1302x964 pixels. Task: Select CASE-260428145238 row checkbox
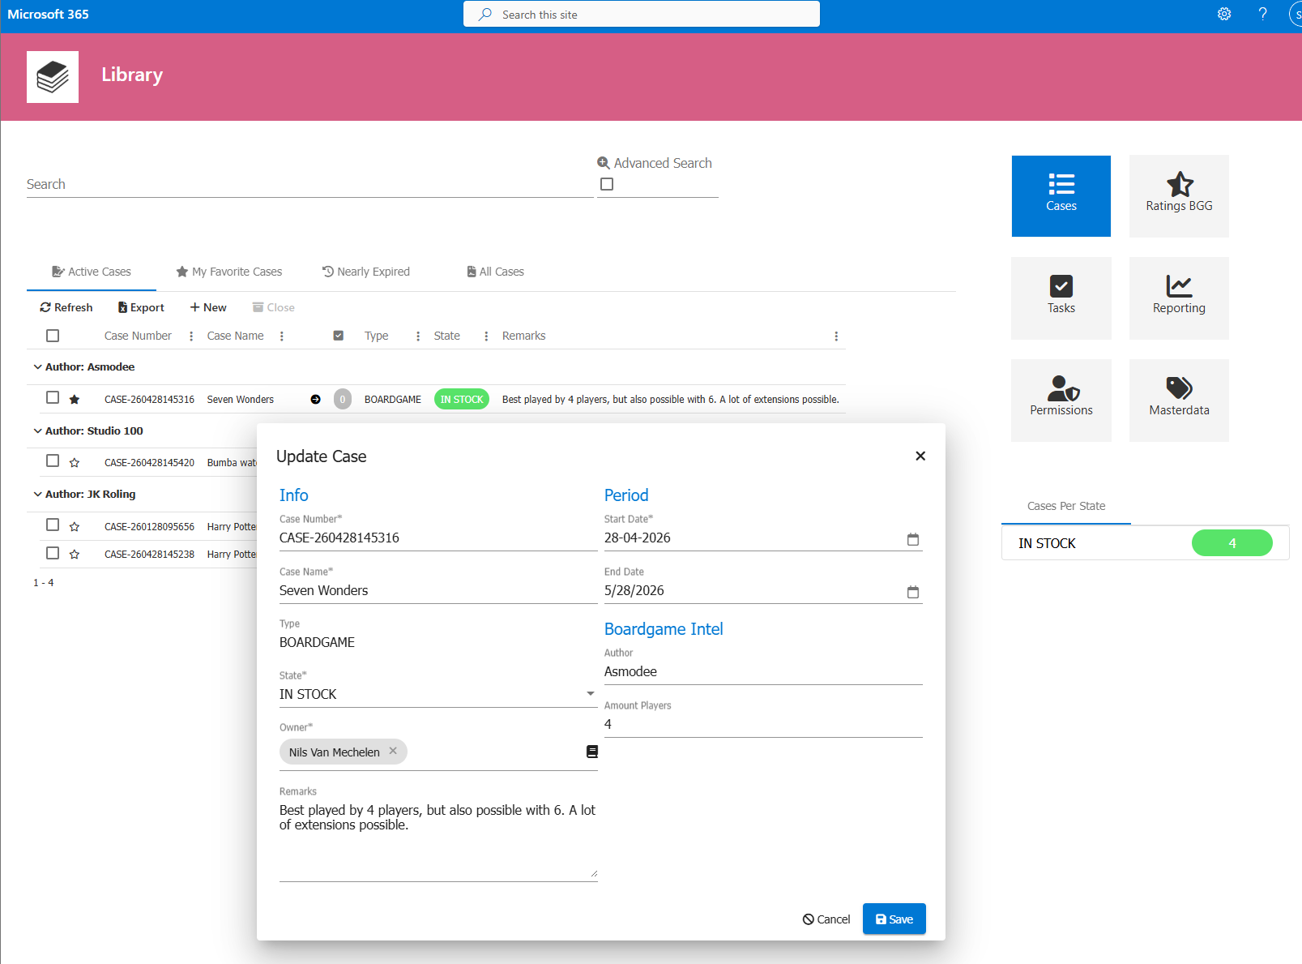[x=53, y=553]
